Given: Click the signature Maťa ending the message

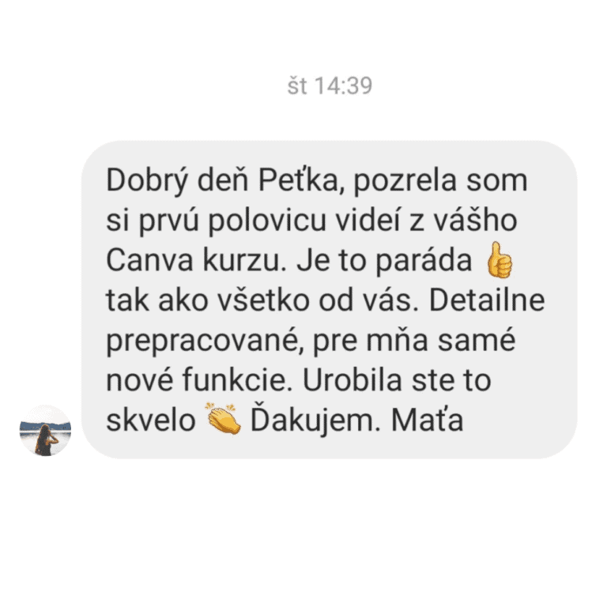Looking at the screenshot, I should click(428, 420).
